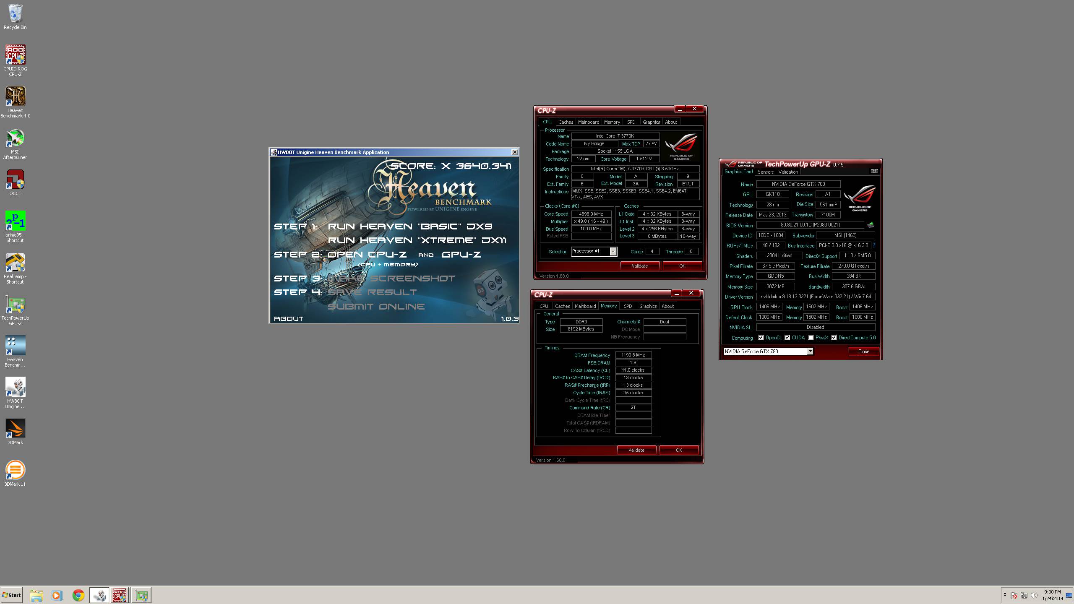
Task: Click OK in upper CPU-Z window
Action: tap(682, 266)
